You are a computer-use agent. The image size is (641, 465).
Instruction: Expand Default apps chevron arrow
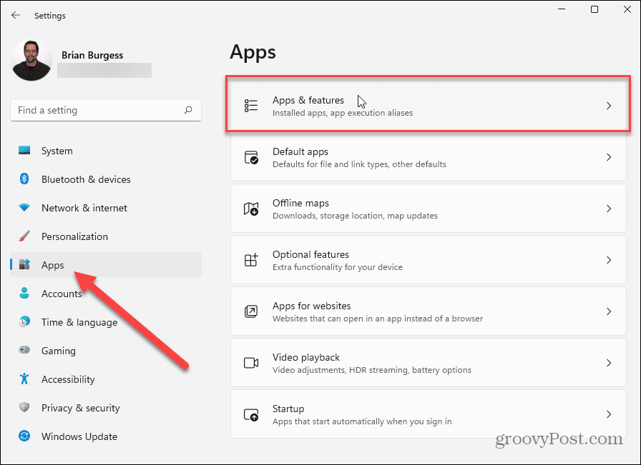pos(609,157)
